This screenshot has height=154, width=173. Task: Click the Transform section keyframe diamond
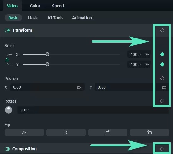point(162,30)
